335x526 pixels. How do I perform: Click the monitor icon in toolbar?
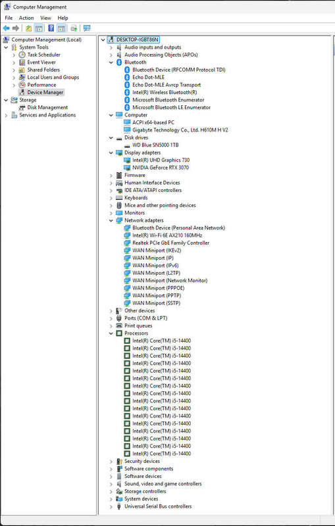coord(87,28)
